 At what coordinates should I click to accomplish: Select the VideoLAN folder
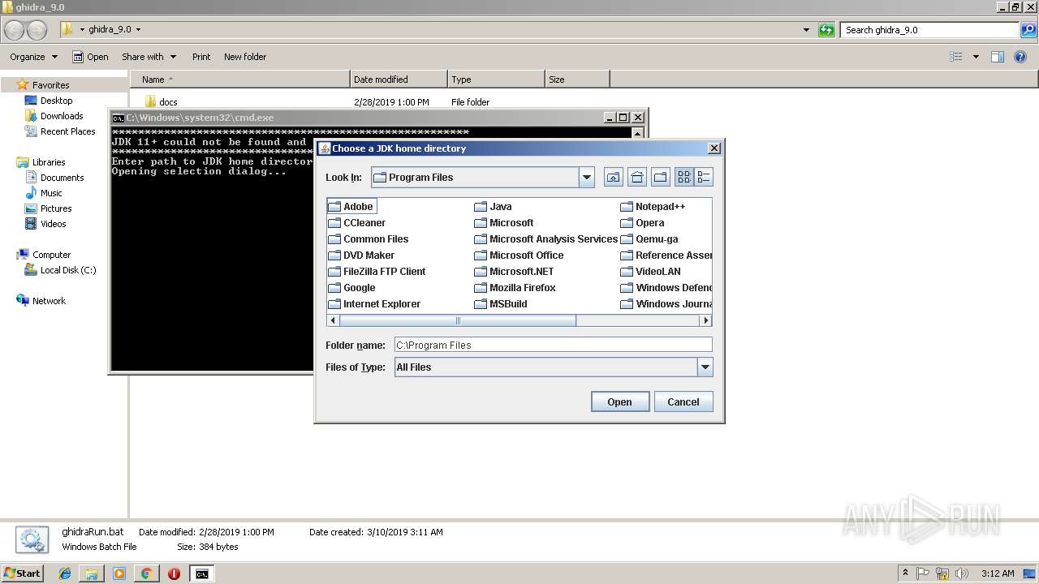coord(651,272)
